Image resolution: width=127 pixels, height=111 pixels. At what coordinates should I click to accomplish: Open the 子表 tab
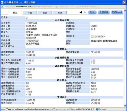(30, 13)
